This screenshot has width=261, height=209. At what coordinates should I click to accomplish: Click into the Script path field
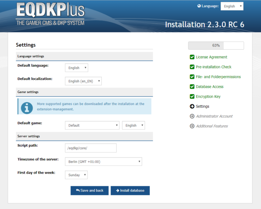[91, 148]
